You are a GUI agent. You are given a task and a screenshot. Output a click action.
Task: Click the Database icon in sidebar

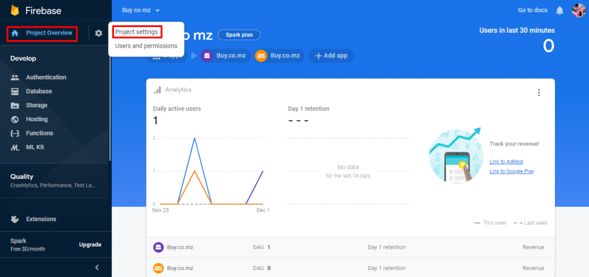[x=15, y=91]
